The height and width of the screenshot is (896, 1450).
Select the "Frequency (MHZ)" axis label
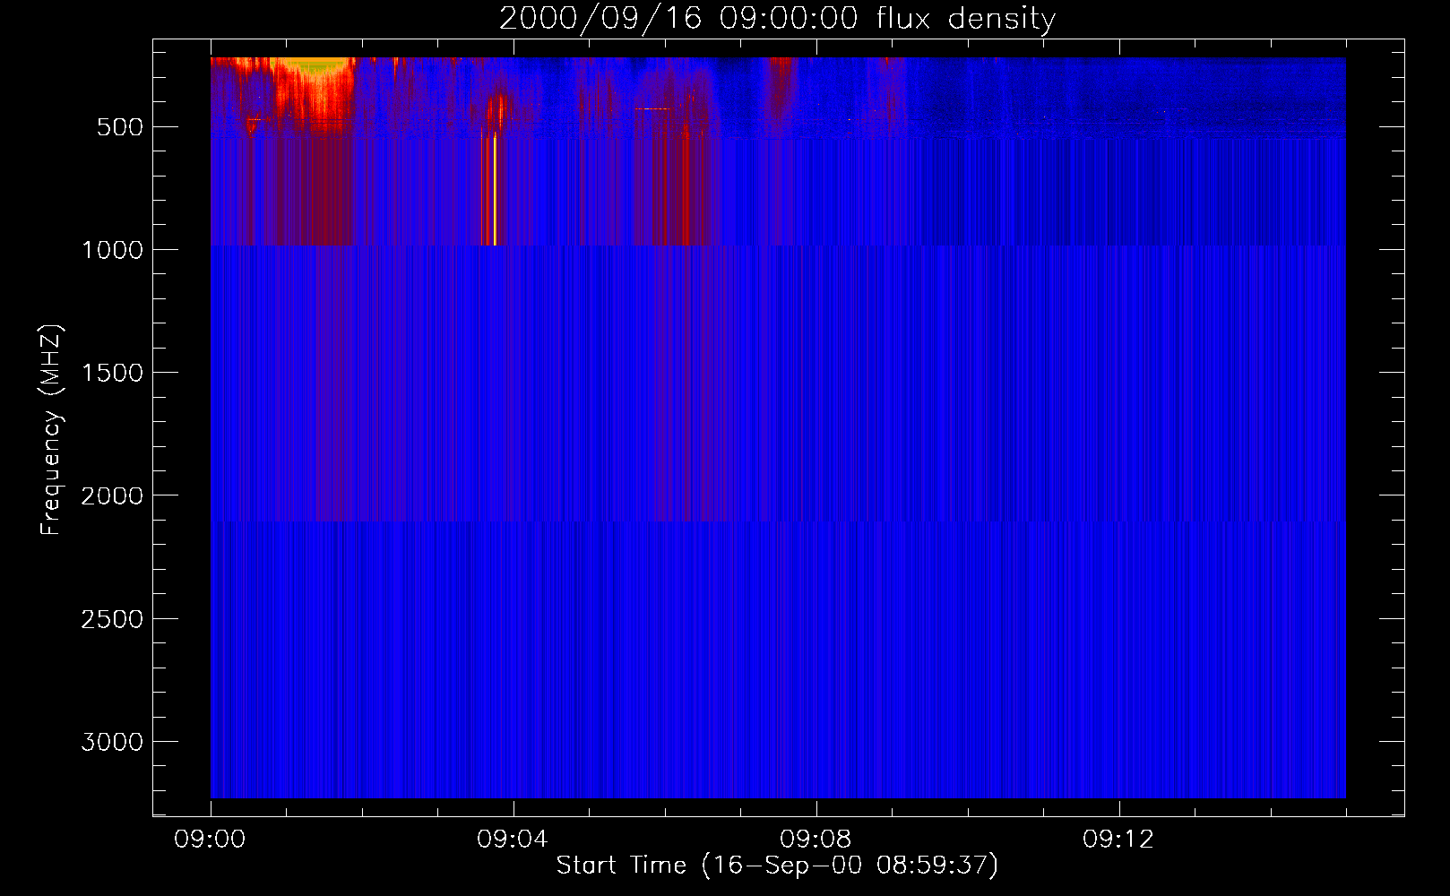point(51,430)
